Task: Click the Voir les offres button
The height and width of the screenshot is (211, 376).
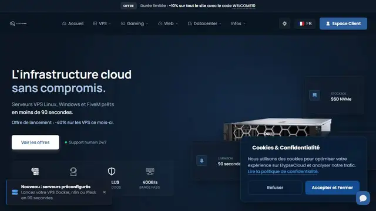Action: click(x=35, y=142)
